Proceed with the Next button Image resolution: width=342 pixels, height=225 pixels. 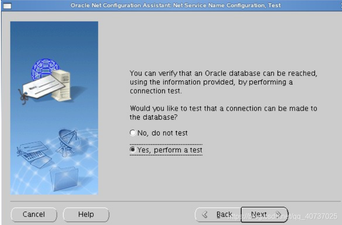click(x=264, y=215)
